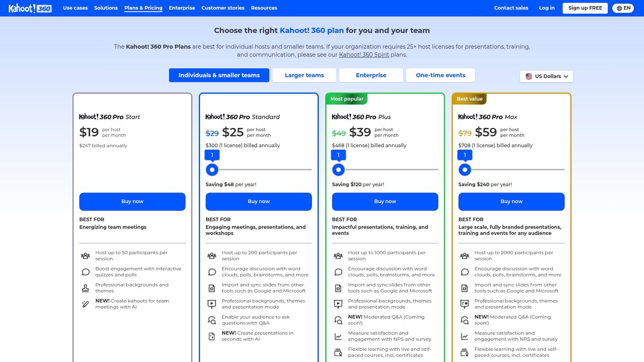
Task: Click the import slides icon in Pro Max plan
Action: tap(464, 288)
